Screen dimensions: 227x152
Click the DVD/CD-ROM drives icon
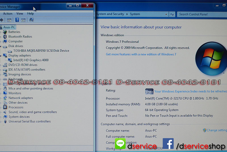click(5, 65)
